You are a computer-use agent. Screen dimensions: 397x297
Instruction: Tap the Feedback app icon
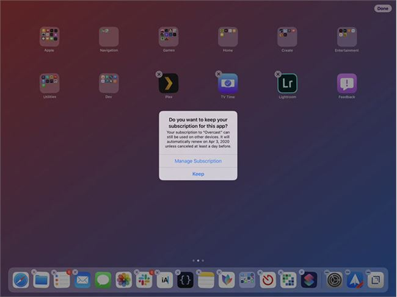347,83
